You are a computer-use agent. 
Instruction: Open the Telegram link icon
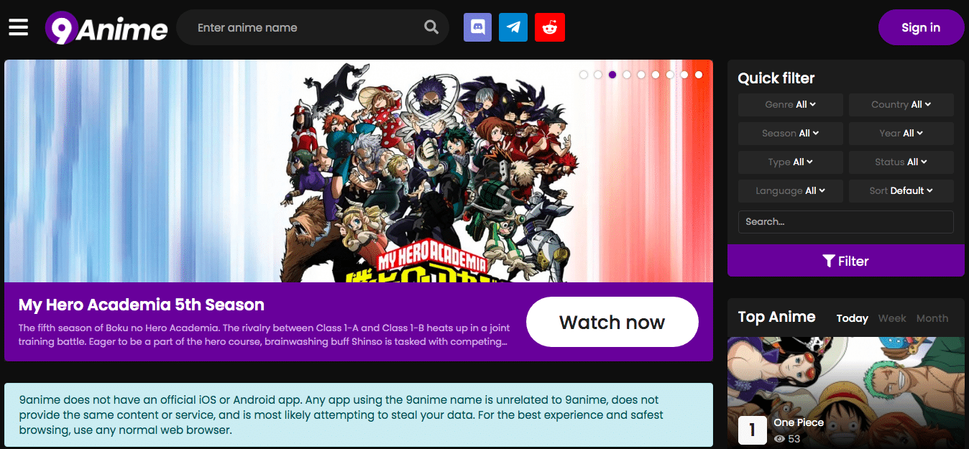coord(513,27)
